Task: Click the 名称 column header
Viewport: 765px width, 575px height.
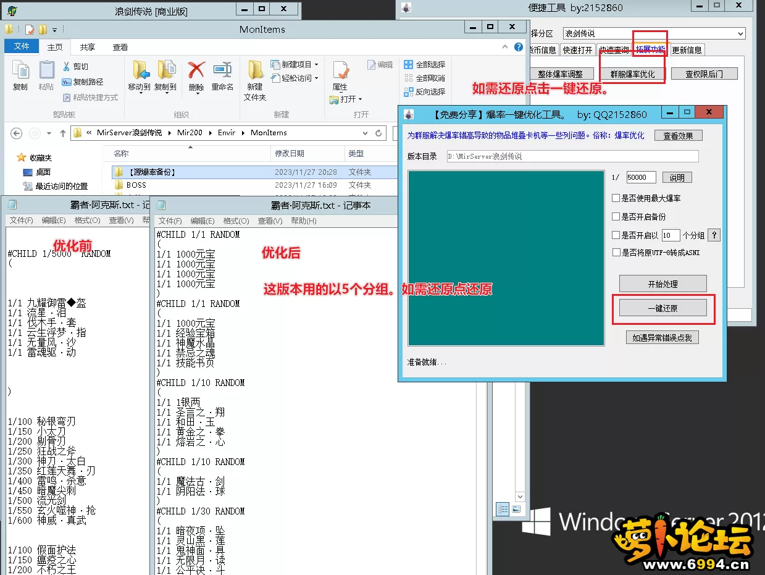Action: tap(190, 153)
